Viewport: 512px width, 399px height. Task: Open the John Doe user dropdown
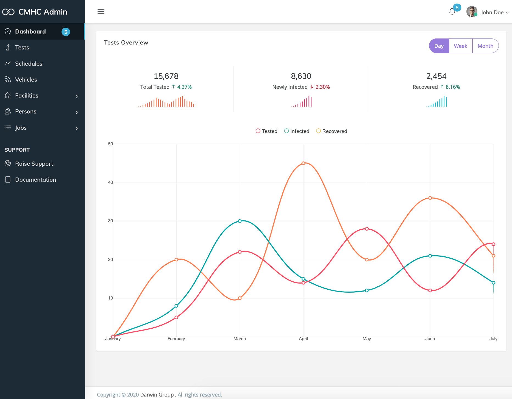(x=495, y=12)
